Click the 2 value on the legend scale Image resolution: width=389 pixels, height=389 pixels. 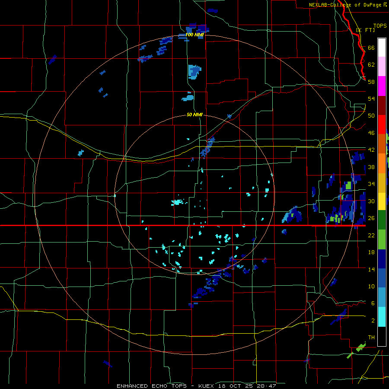373,321
